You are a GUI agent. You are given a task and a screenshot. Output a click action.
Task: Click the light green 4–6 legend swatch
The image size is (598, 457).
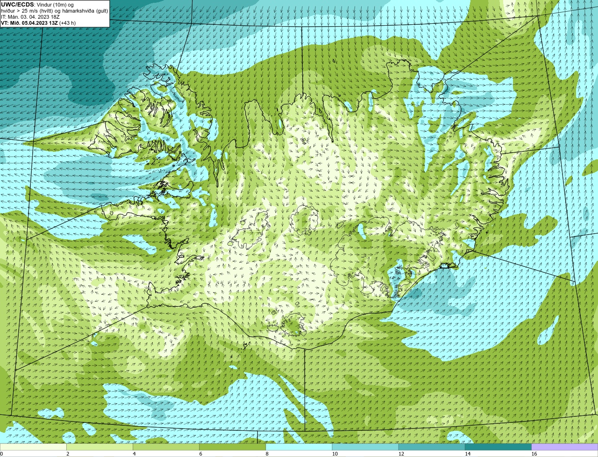pos(166,447)
